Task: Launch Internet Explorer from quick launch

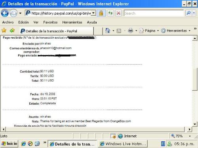Action: (x=23, y=144)
